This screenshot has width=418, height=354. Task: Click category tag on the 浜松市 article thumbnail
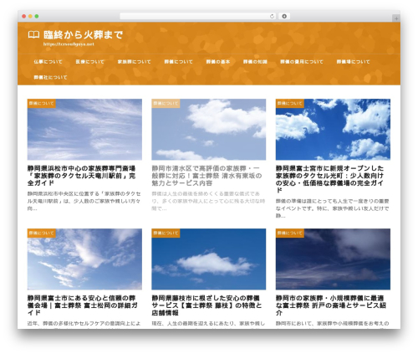(41, 103)
